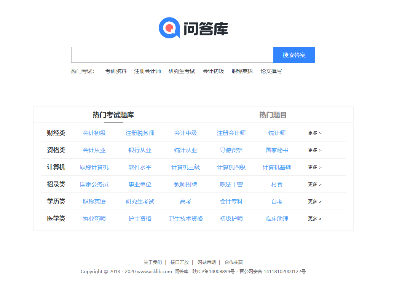Open 临床助理 question bank
Image resolution: width=394 pixels, height=299 pixels.
(277, 219)
